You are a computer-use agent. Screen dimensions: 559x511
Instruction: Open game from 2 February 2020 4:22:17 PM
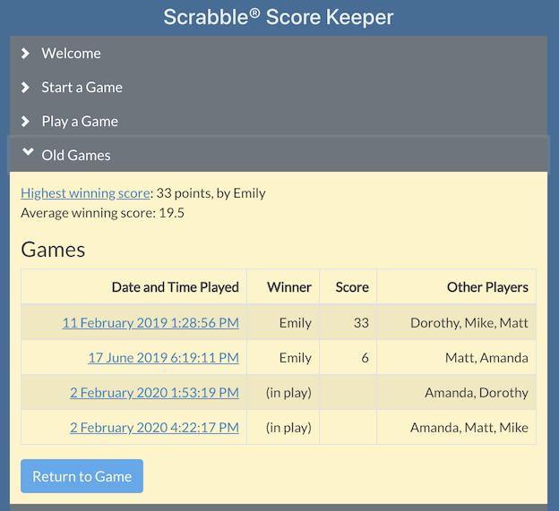[x=154, y=427]
